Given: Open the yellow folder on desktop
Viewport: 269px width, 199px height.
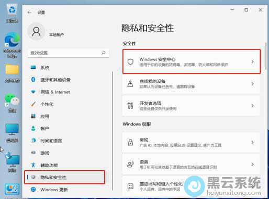Looking at the screenshot, I should click(x=12, y=73).
